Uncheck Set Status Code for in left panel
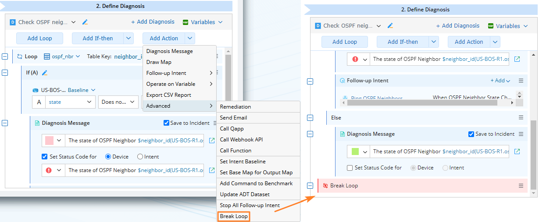Image resolution: width=539 pixels, height=222 pixels. (44, 156)
